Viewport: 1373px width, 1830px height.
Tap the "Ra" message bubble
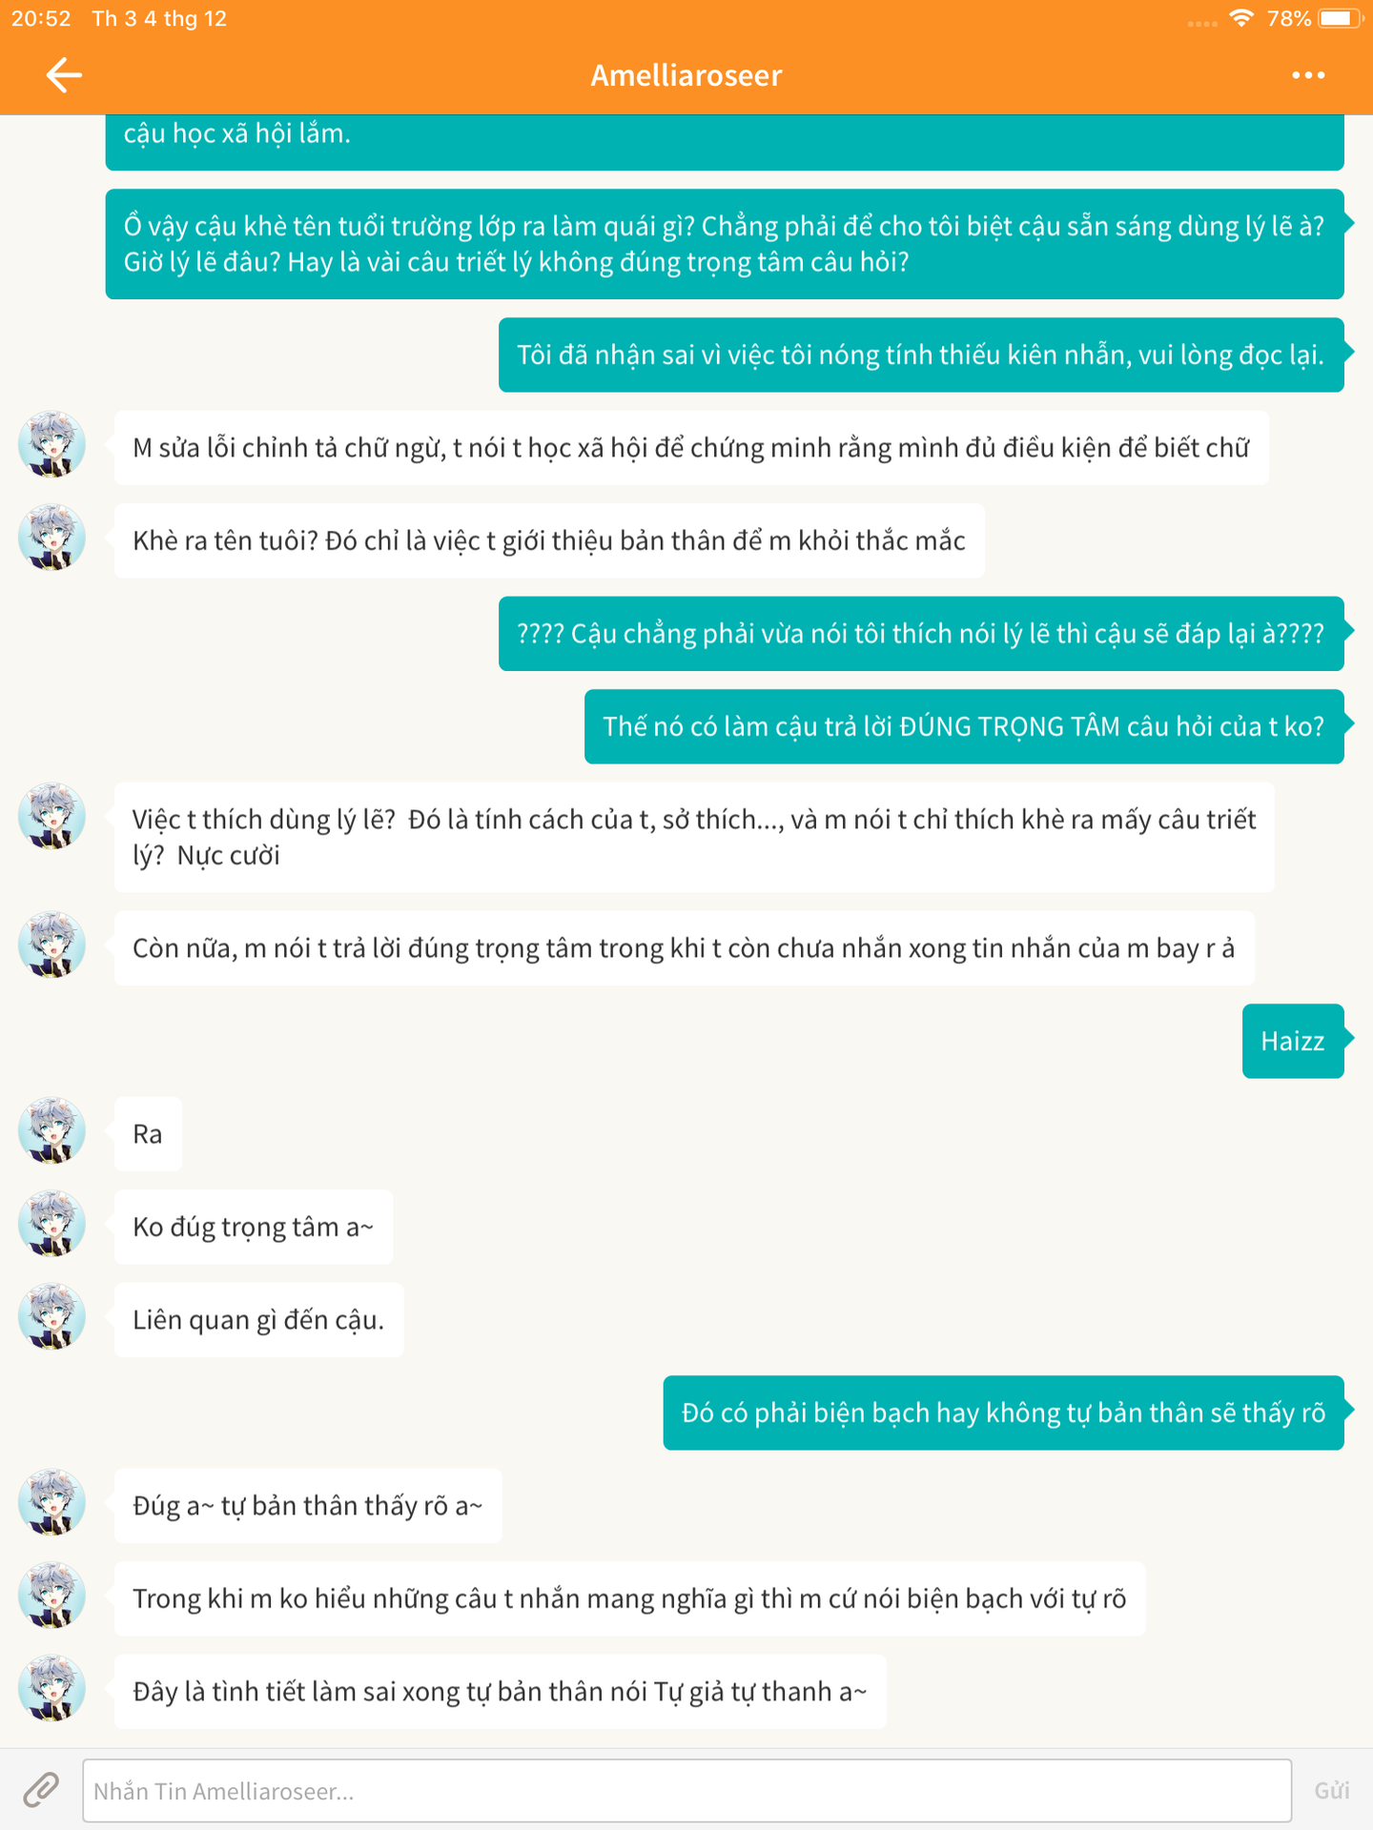[x=148, y=1134]
